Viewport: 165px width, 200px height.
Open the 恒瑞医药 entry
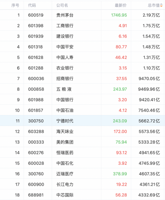(x=65, y=152)
